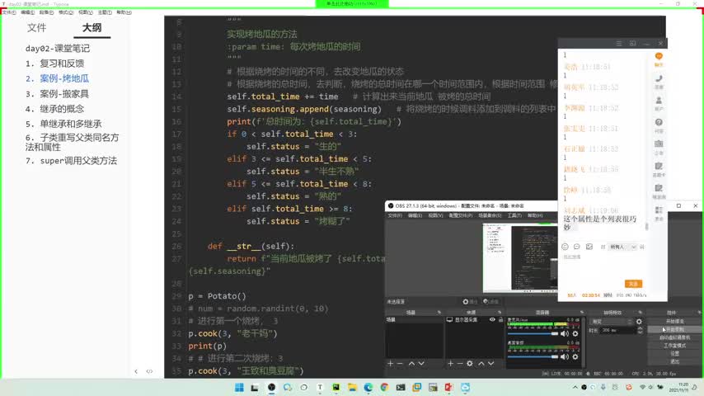Jump to outline item 继承的概念
Viewport: 704px width, 396px height.
[x=54, y=109]
